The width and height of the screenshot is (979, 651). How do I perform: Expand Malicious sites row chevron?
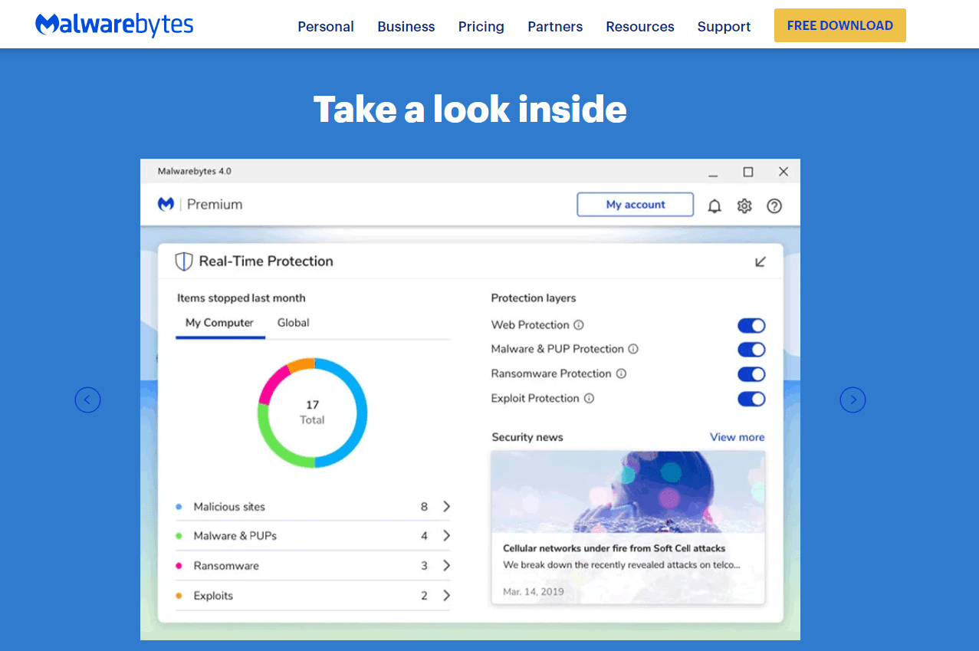446,507
